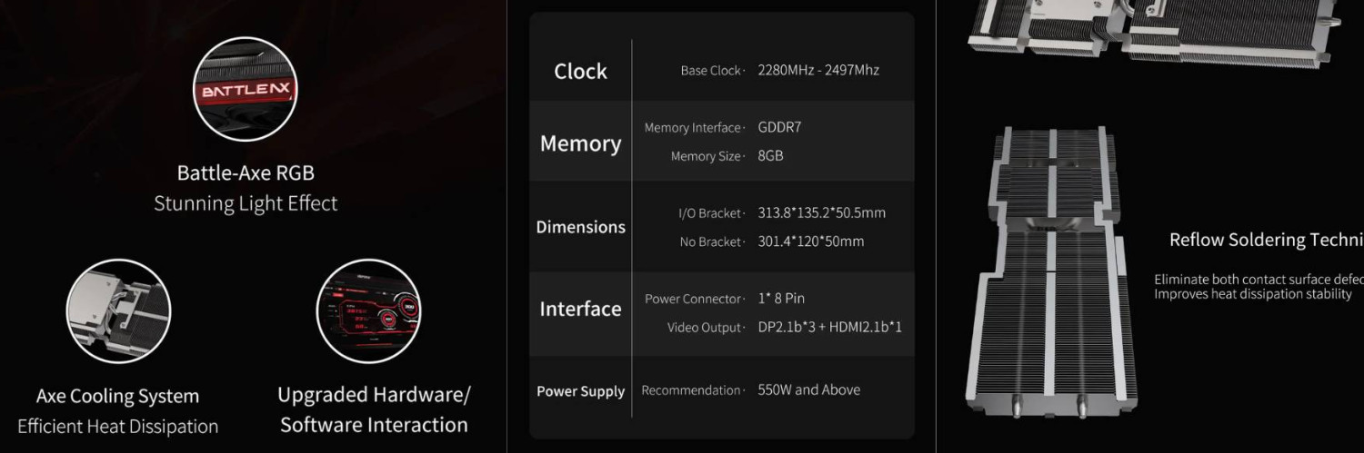The image size is (1364, 453).
Task: Click the "Efficient Heat Dissipation" subtitle
Action: (x=117, y=426)
